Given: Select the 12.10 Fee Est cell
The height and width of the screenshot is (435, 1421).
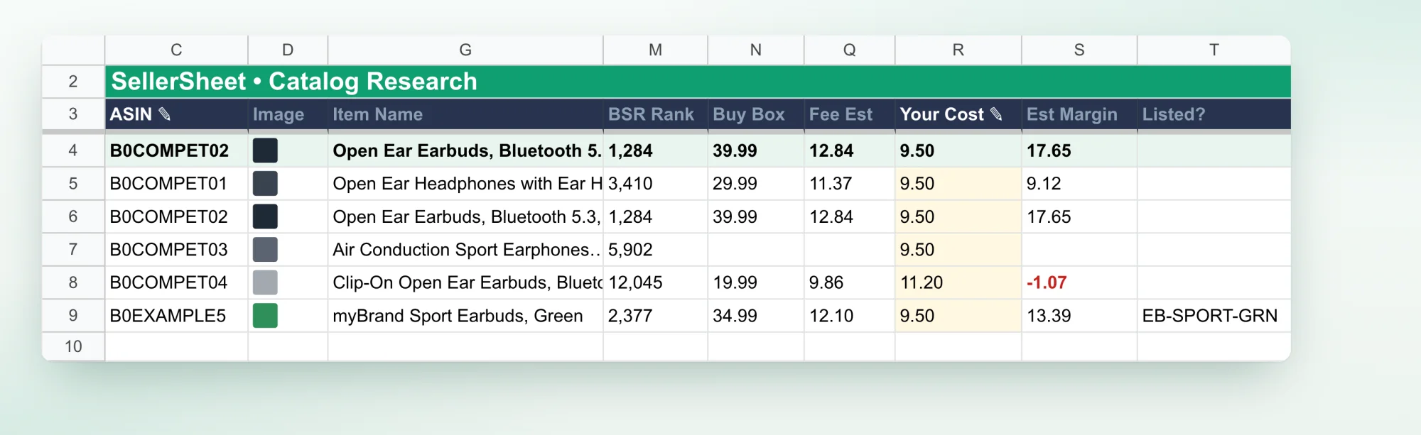Looking at the screenshot, I should pyautogui.click(x=850, y=315).
